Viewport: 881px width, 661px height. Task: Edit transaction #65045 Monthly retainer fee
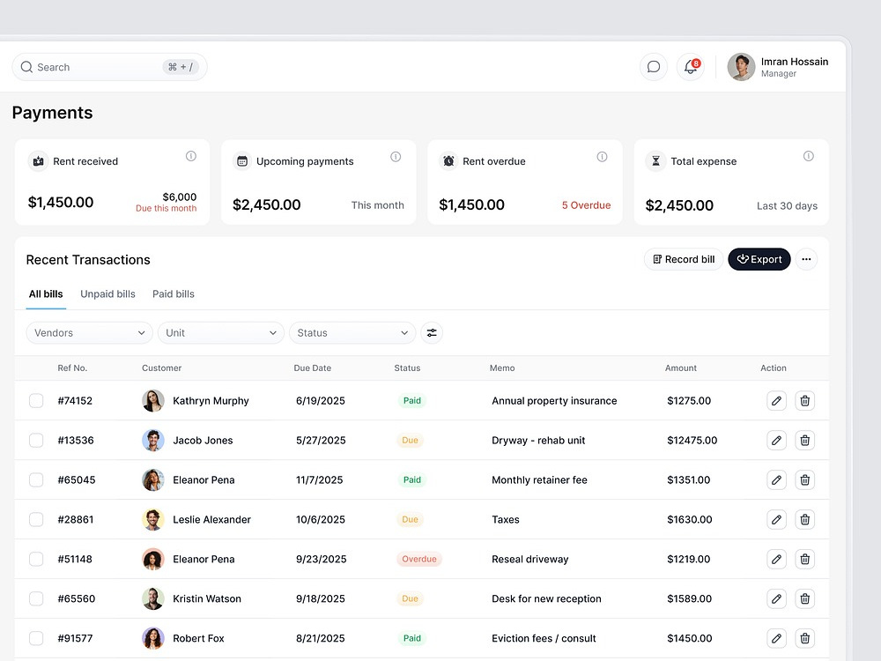point(776,480)
